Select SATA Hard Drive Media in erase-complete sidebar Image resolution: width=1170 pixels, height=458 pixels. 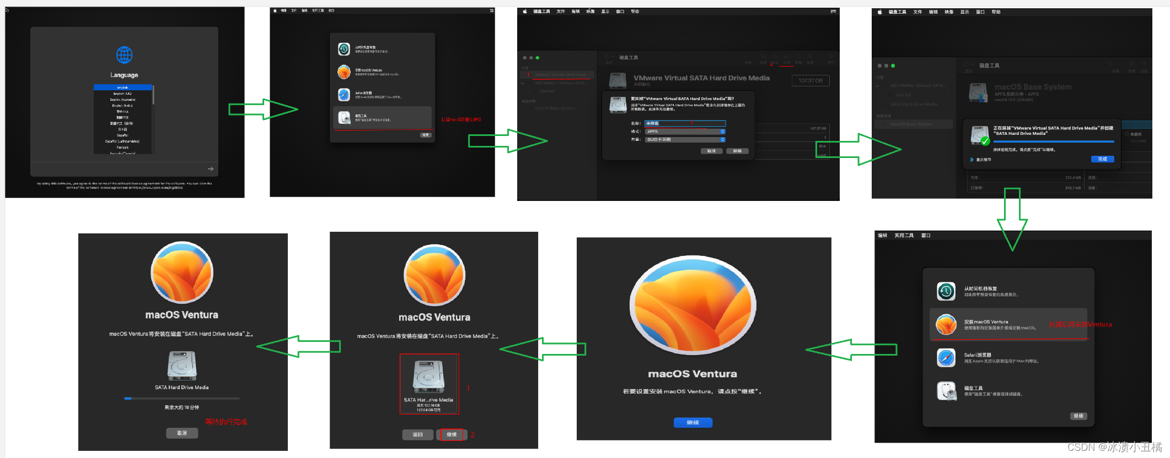914,104
